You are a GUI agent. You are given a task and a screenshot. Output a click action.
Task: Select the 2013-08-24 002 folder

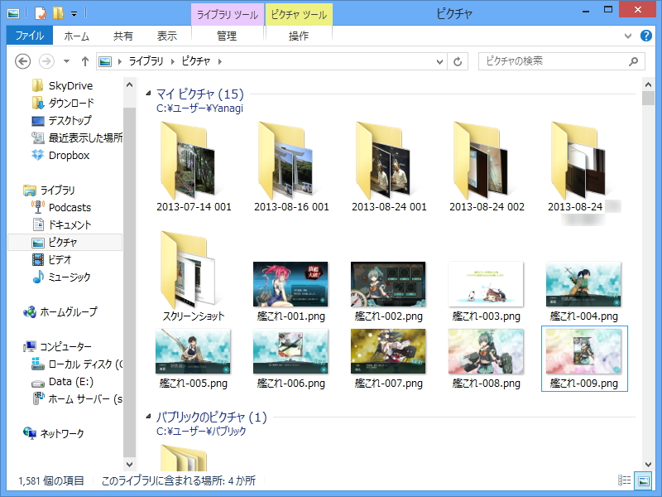(487, 167)
